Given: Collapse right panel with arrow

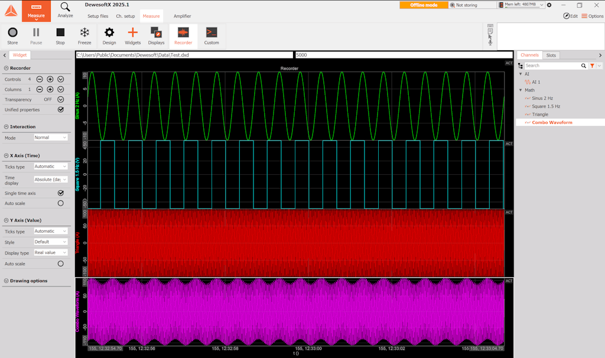Looking at the screenshot, I should (x=600, y=55).
